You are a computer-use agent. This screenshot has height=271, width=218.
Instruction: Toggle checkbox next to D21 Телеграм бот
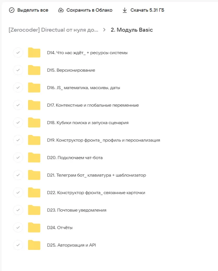[x=18, y=175]
